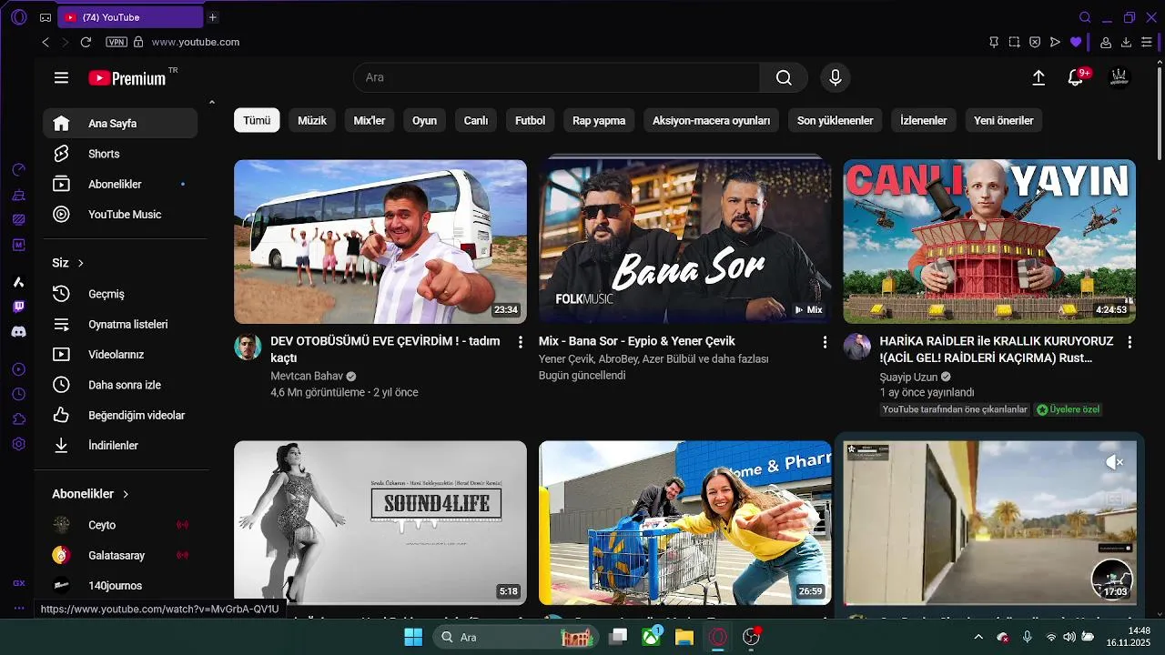Open sidebar settings gear icon
1165x655 pixels.
pos(19,444)
